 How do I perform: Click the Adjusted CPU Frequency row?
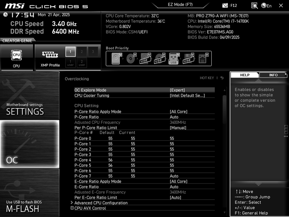144,122
